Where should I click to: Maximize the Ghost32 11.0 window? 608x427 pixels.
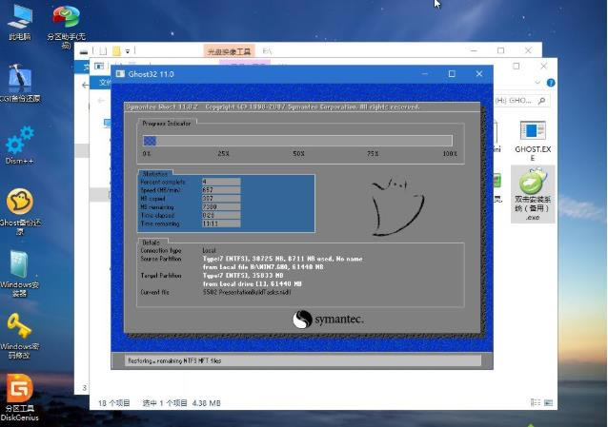click(452, 73)
